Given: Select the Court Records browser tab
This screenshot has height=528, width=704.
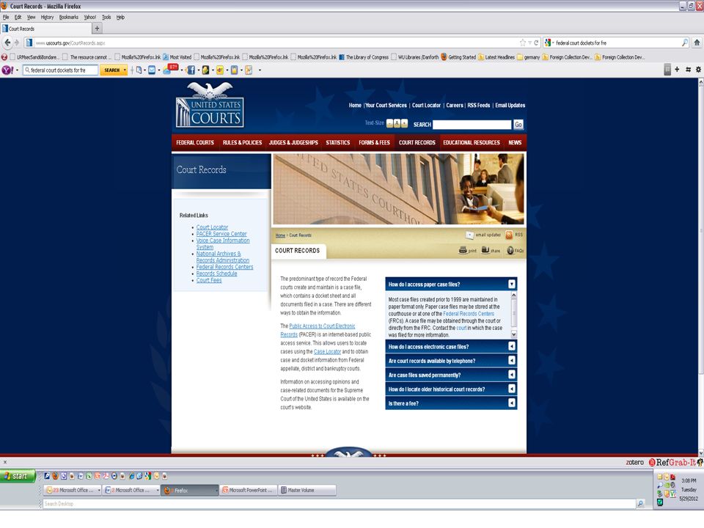Looking at the screenshot, I should [x=45, y=29].
